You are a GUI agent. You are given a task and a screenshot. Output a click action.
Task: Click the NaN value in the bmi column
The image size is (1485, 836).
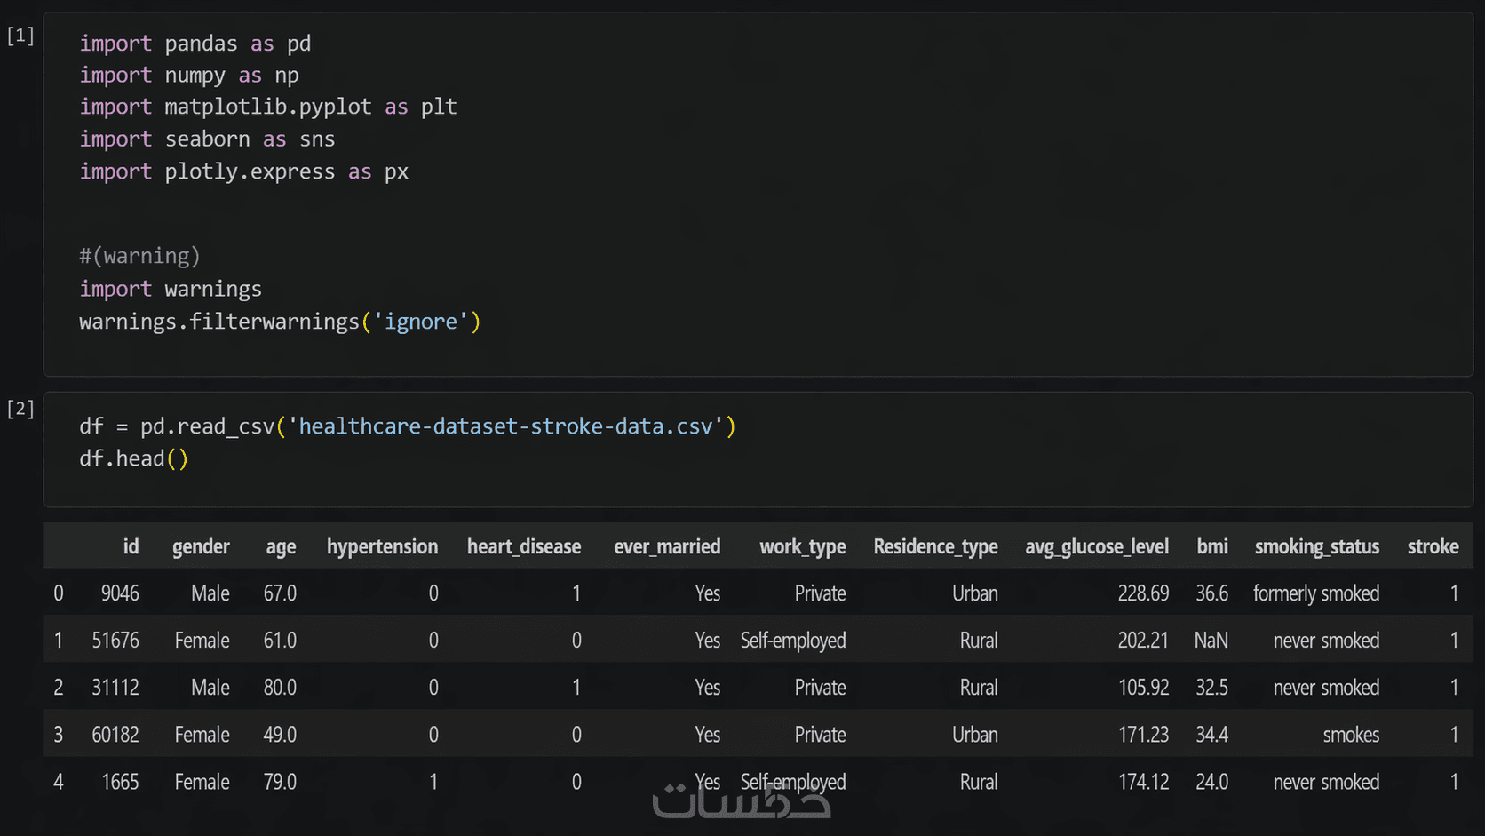coord(1211,641)
